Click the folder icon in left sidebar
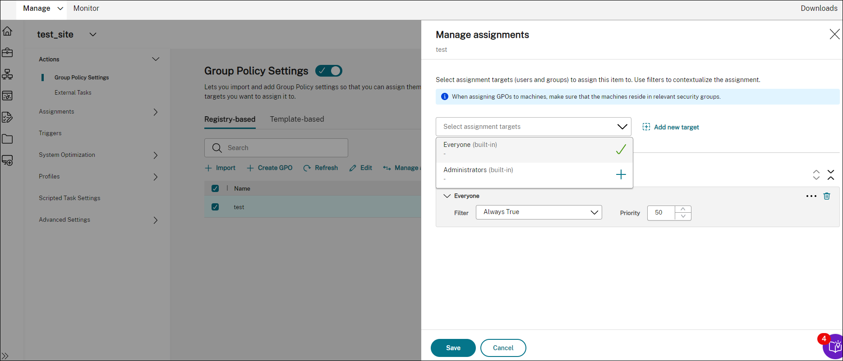The image size is (843, 361). [7, 139]
